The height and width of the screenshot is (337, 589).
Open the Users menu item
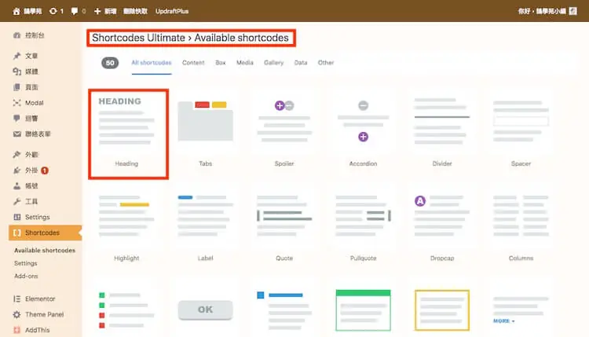point(26,185)
